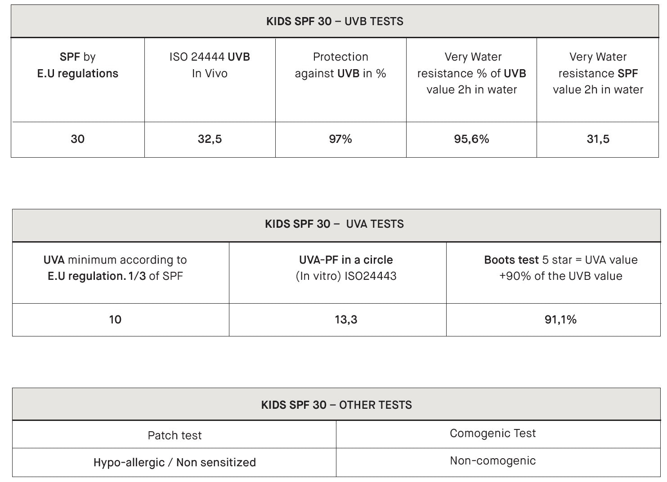Select the 95,6% water resistance value
This screenshot has height=482, width=667.
tap(471, 139)
